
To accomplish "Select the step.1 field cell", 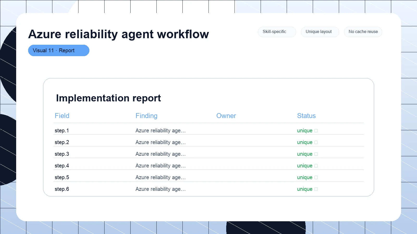I will [62, 131].
